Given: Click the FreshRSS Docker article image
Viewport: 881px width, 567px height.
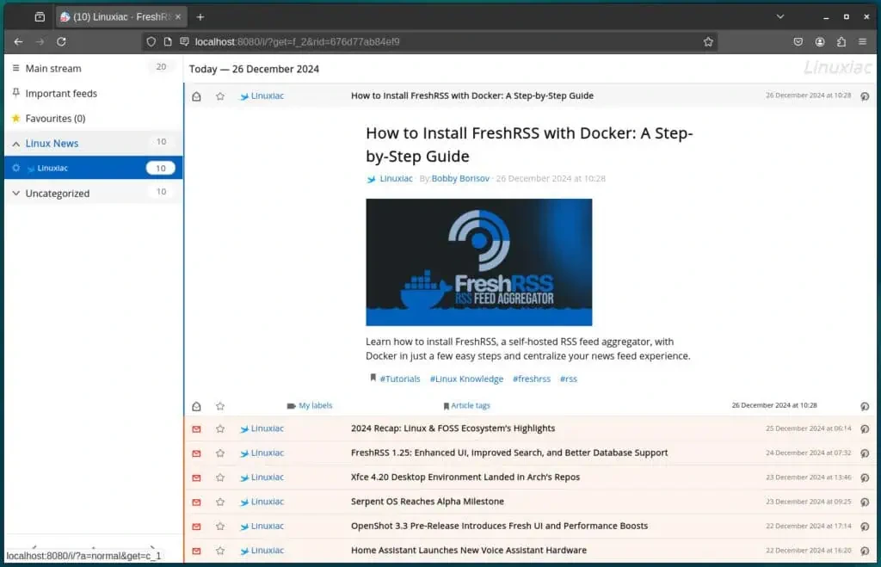Looking at the screenshot, I should click(478, 262).
